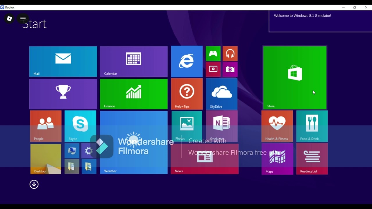Restore down the Roblox window

pyautogui.click(x=355, y=7)
